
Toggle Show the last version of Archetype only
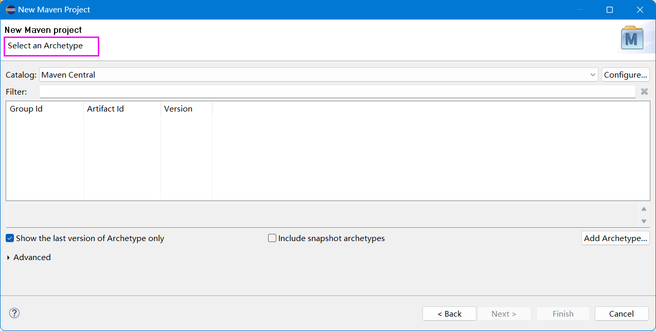tap(85, 238)
